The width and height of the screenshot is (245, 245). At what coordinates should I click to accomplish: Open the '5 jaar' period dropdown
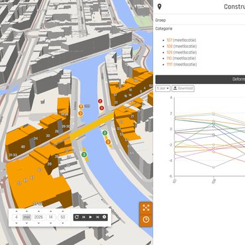pos(163,88)
